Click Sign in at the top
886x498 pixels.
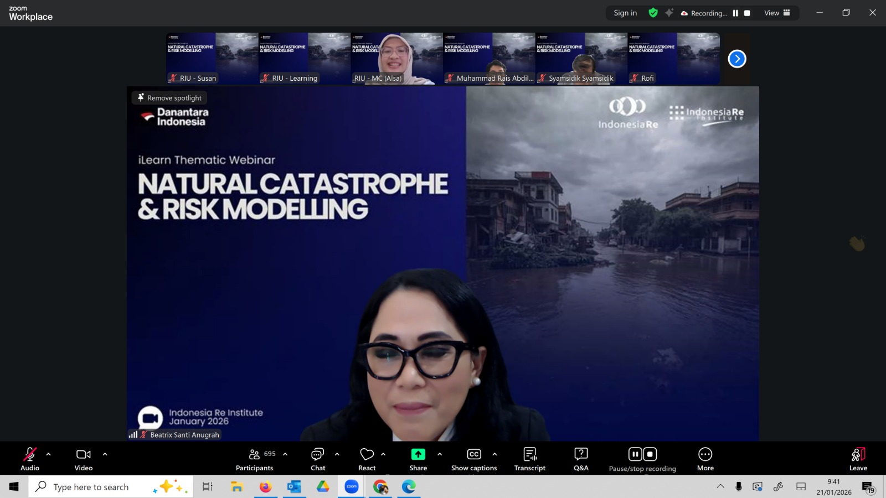click(625, 13)
